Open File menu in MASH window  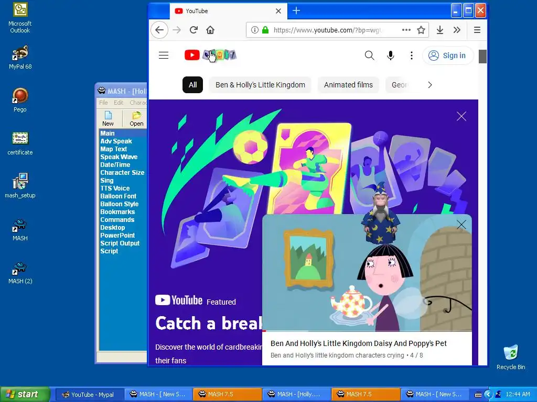[103, 103]
